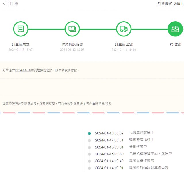Viewport: 184px width, 175px height.
Task: Click the 賣家將於確認訂單後出貨 tracking entry
Action: [x=148, y=168]
